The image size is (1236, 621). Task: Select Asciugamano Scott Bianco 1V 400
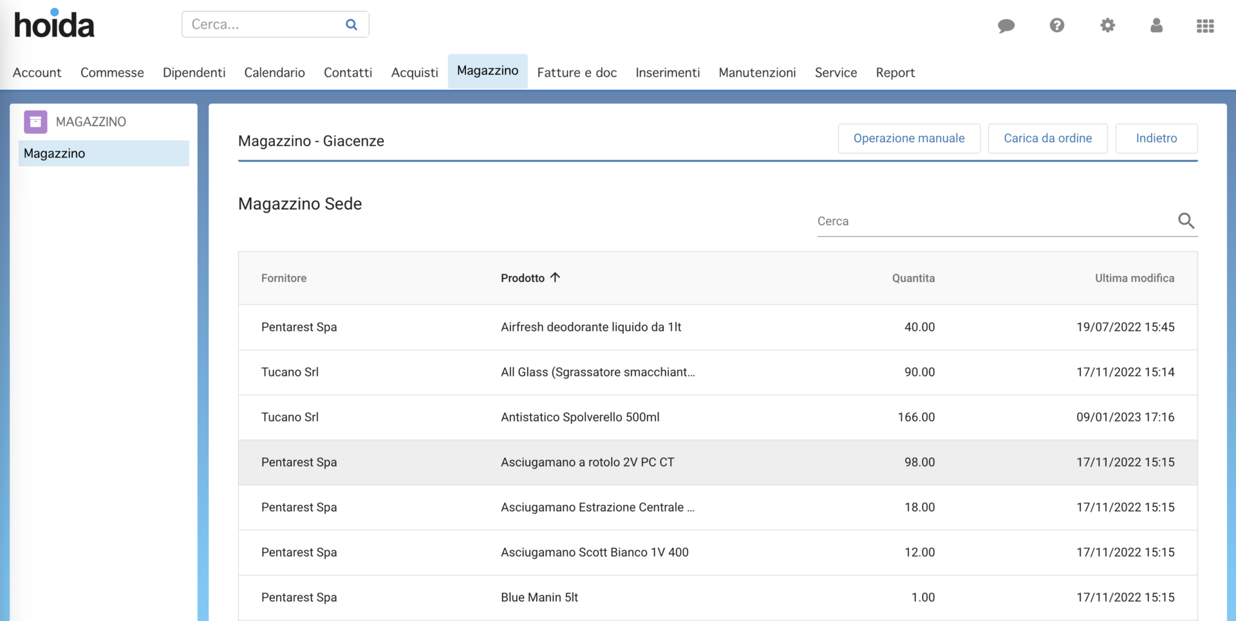click(595, 552)
